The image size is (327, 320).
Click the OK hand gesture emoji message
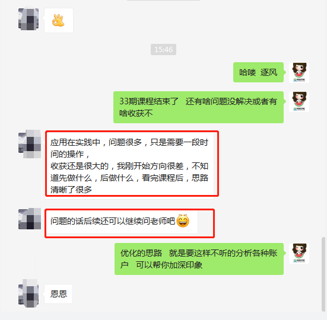point(59,20)
